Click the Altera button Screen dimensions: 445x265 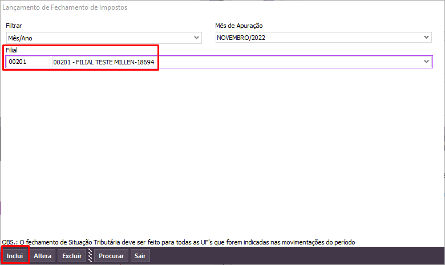click(43, 256)
